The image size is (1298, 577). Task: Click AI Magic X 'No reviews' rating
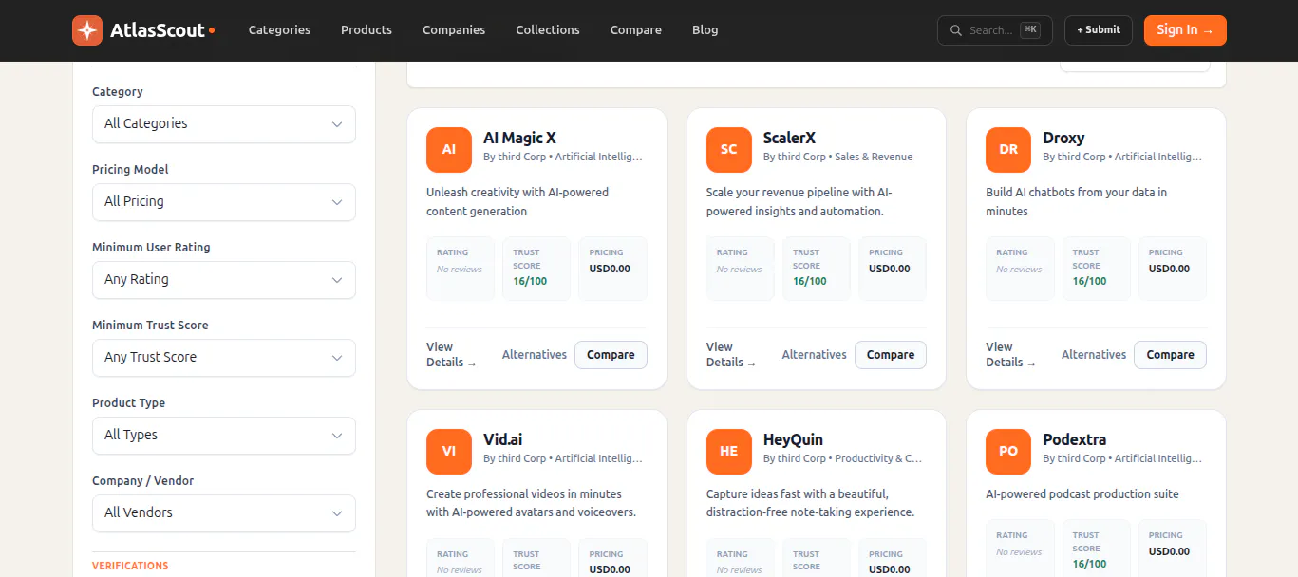click(460, 270)
